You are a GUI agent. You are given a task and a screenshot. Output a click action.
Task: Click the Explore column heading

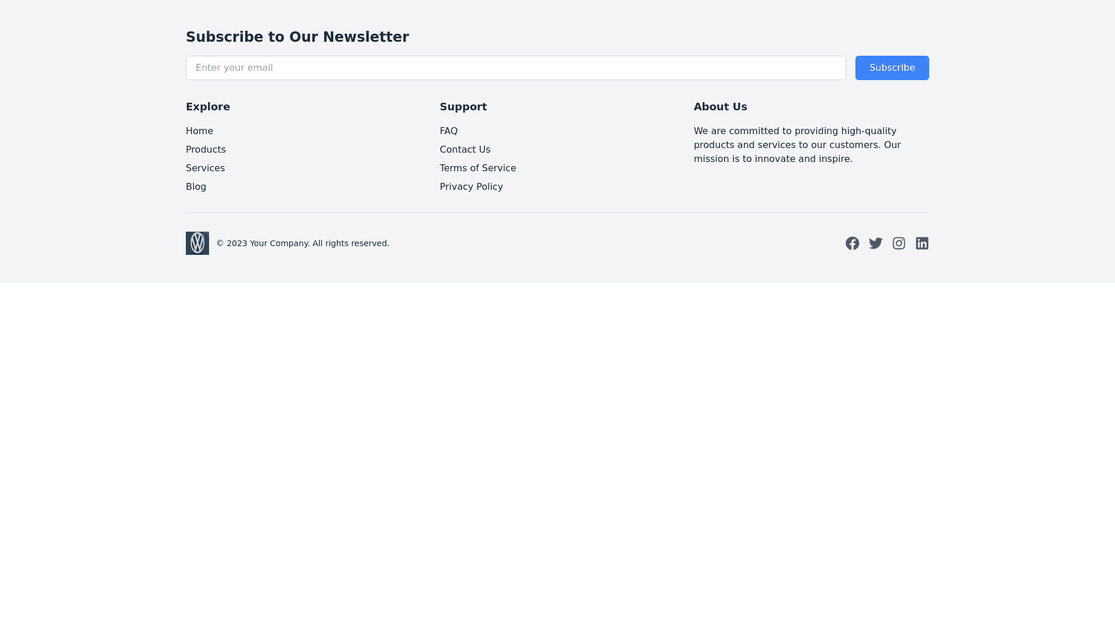point(208,107)
